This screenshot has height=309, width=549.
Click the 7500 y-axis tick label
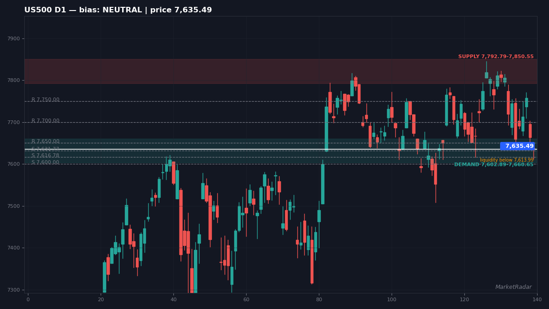pyautogui.click(x=14, y=206)
